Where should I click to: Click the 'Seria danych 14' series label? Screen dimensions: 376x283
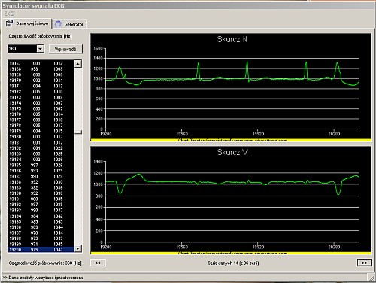(x=233, y=263)
